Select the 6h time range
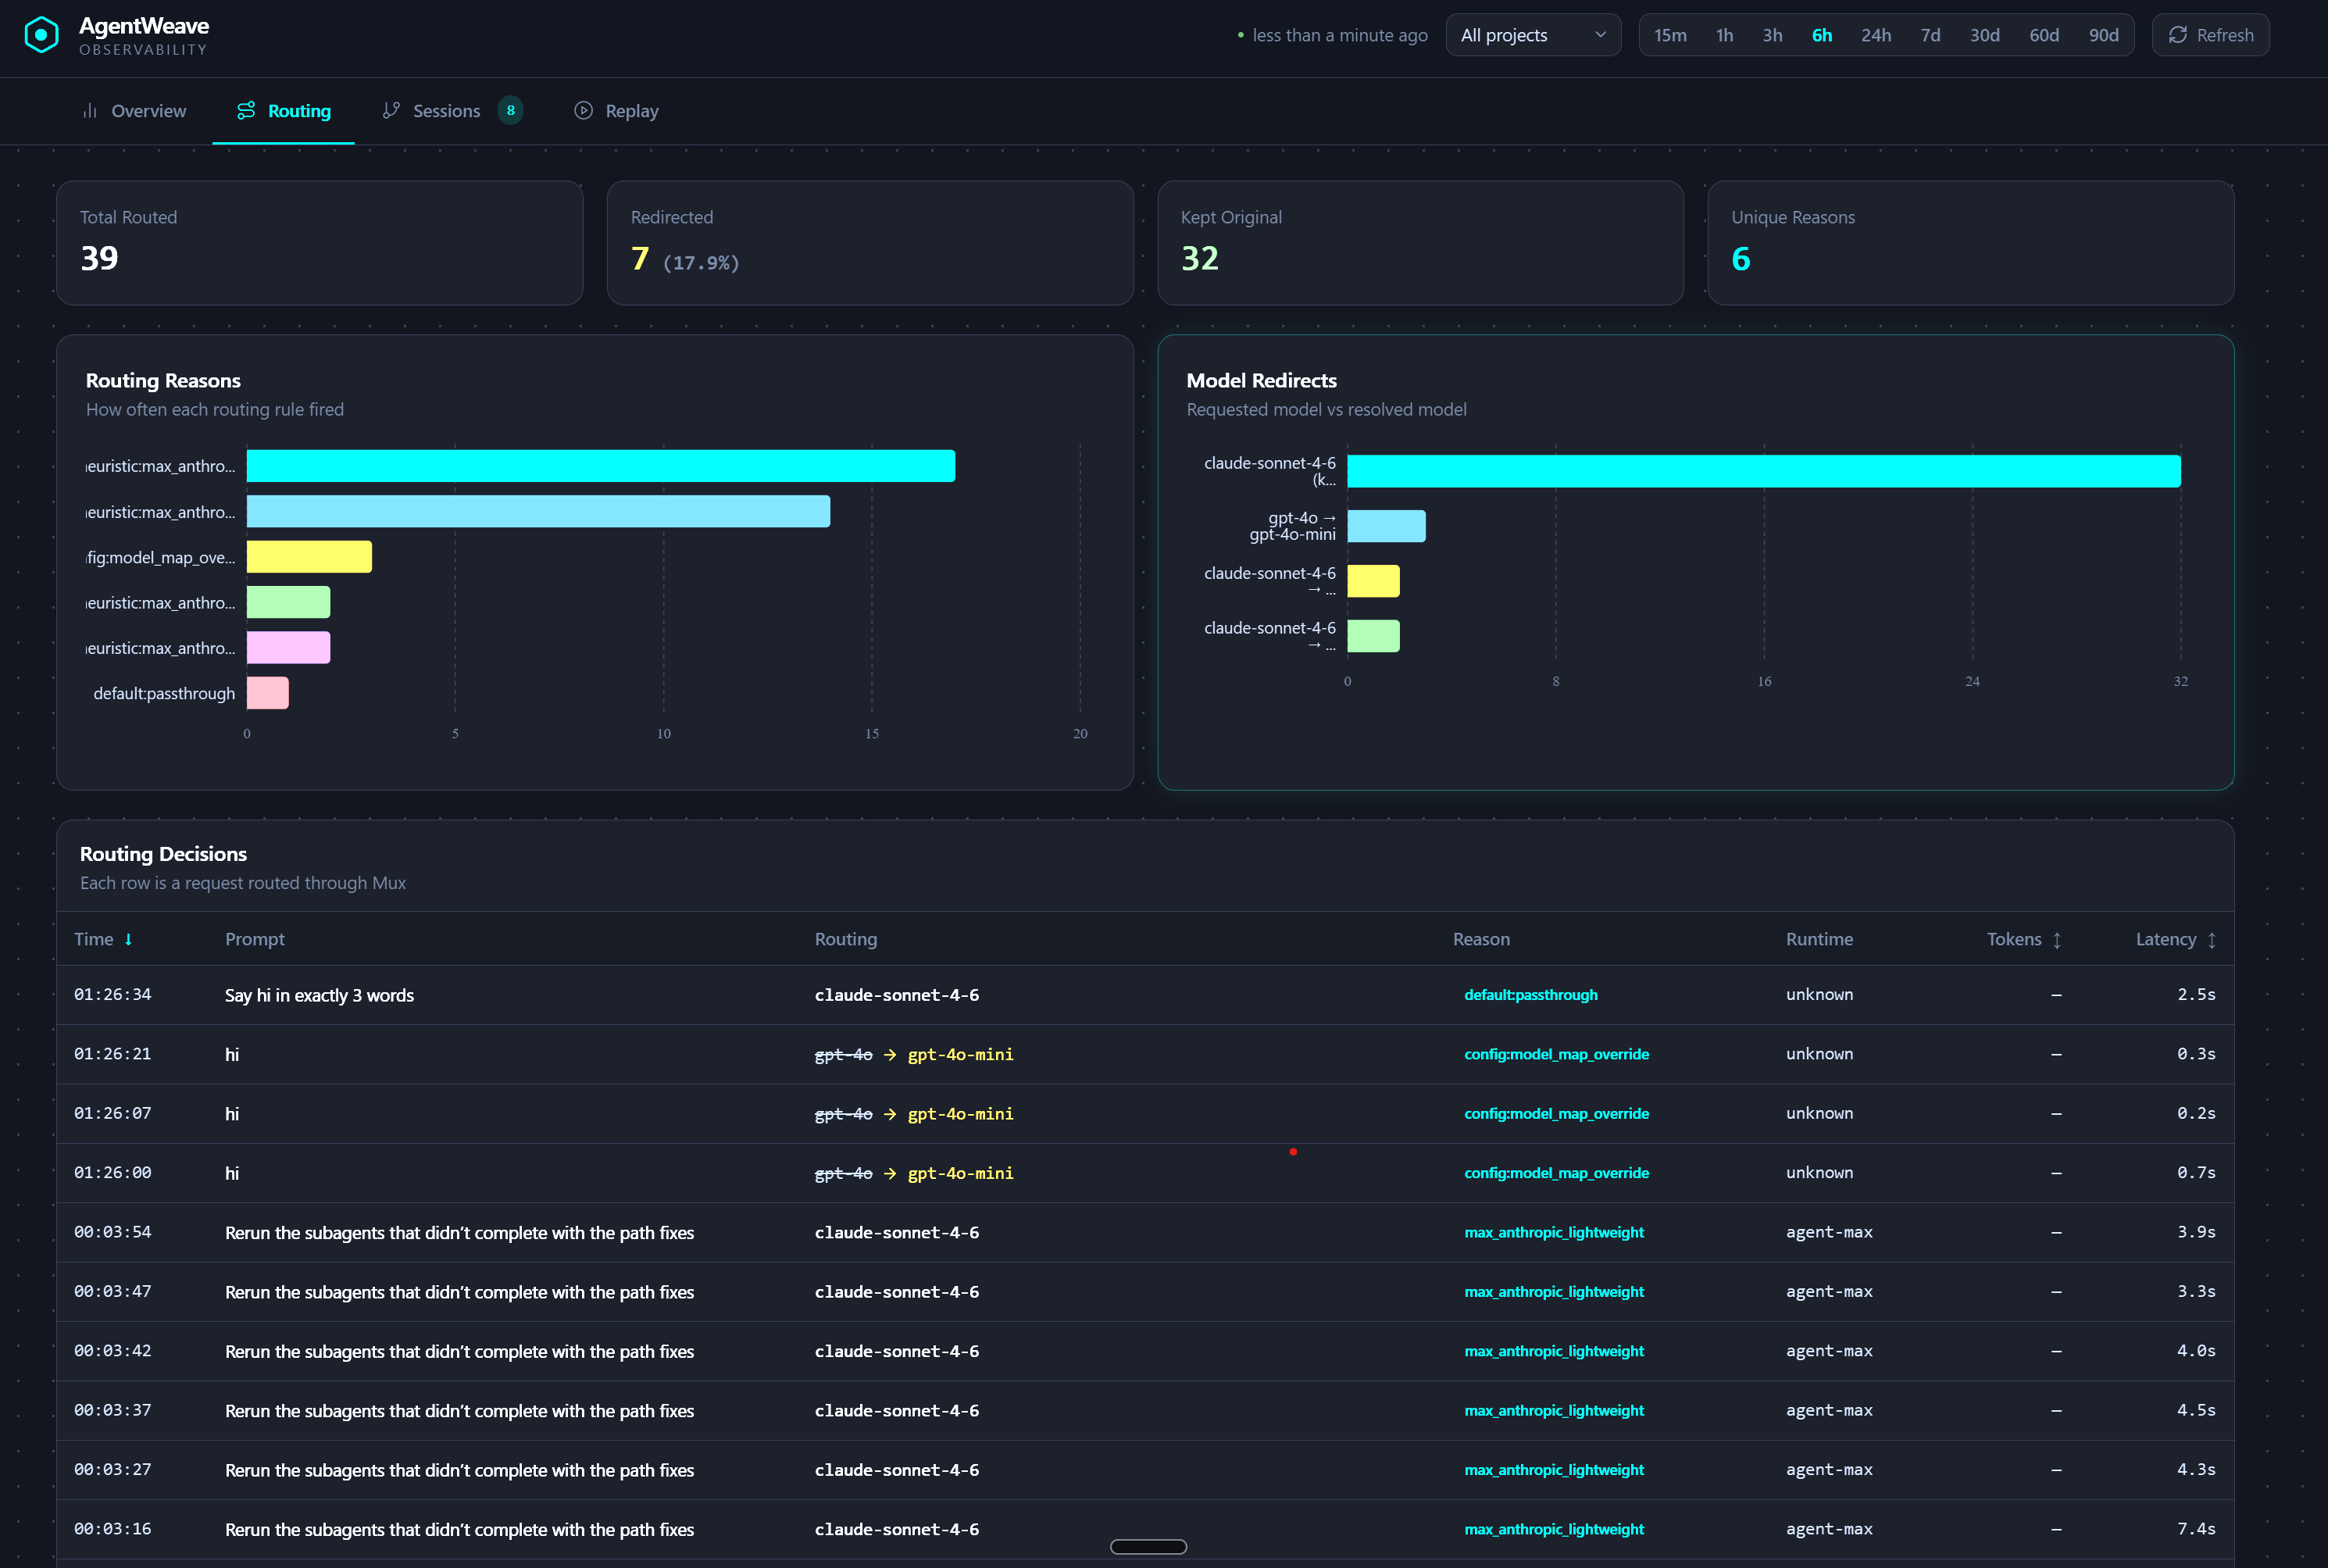 1822,35
